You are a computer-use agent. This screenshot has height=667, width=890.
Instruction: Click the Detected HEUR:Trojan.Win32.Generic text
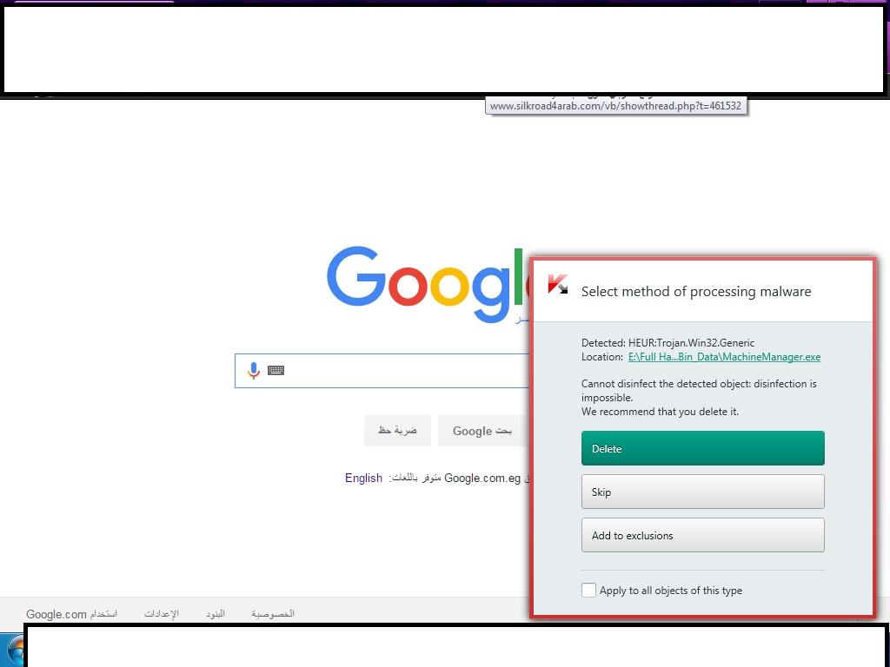click(668, 342)
